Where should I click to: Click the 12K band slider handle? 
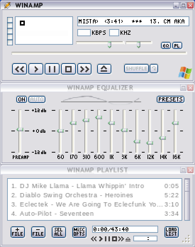tap(150, 143)
